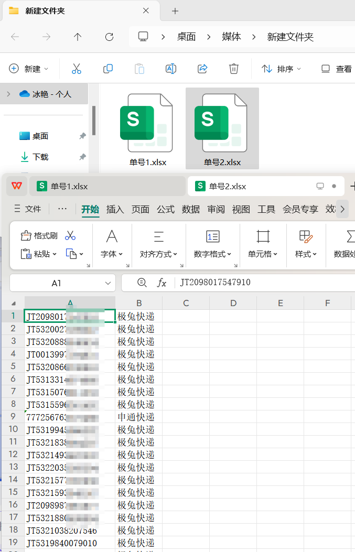
Task: Refresh the Explorer folder view
Action: tap(109, 37)
